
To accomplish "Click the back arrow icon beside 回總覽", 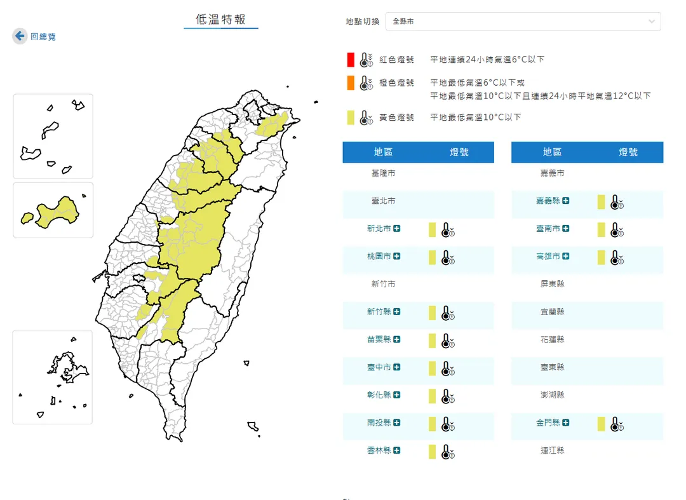I will coord(20,36).
